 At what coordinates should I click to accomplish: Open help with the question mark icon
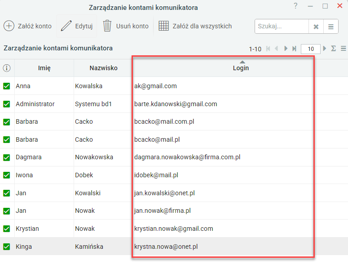(x=295, y=6)
